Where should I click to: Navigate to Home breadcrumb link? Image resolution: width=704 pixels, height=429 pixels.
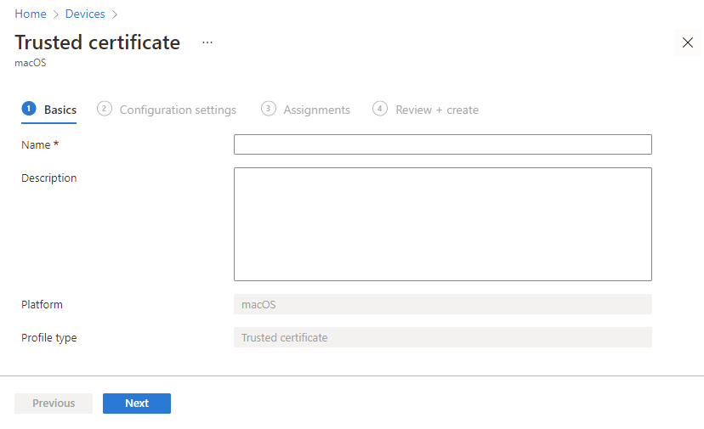tap(31, 14)
